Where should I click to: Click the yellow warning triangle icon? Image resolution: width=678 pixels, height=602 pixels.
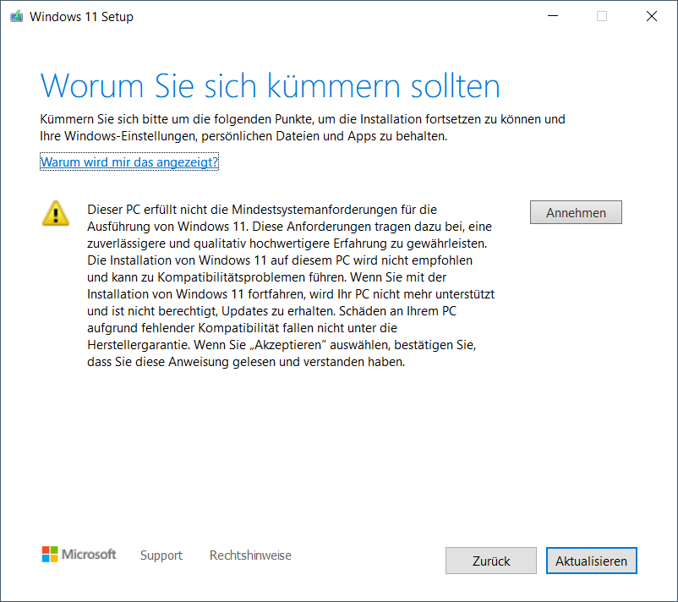56,213
